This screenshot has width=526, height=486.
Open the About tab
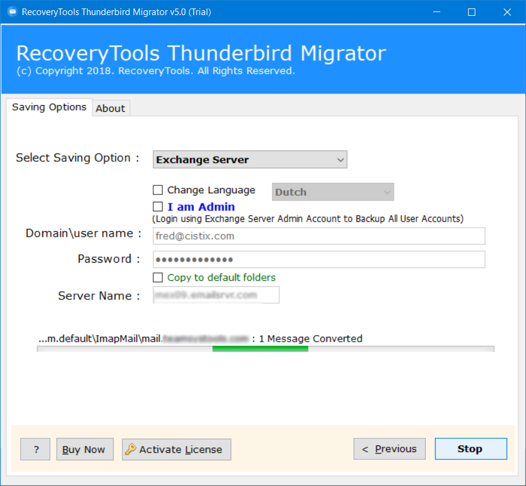pyautogui.click(x=110, y=109)
